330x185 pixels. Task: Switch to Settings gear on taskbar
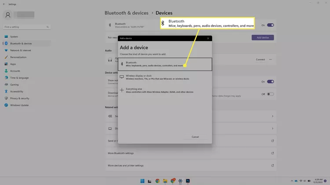(x=180, y=181)
